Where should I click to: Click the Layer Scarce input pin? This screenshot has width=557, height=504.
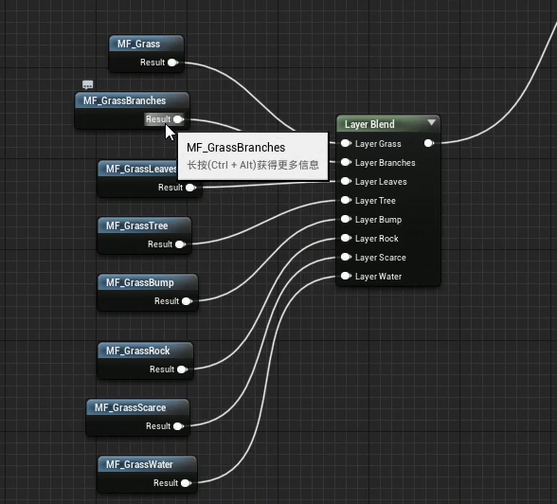[346, 257]
